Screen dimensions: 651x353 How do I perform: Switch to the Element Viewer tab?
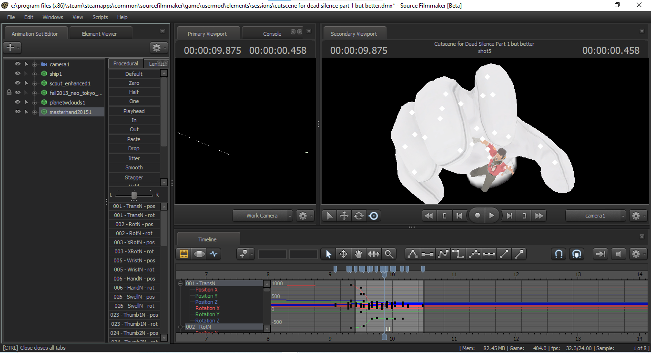tap(99, 34)
